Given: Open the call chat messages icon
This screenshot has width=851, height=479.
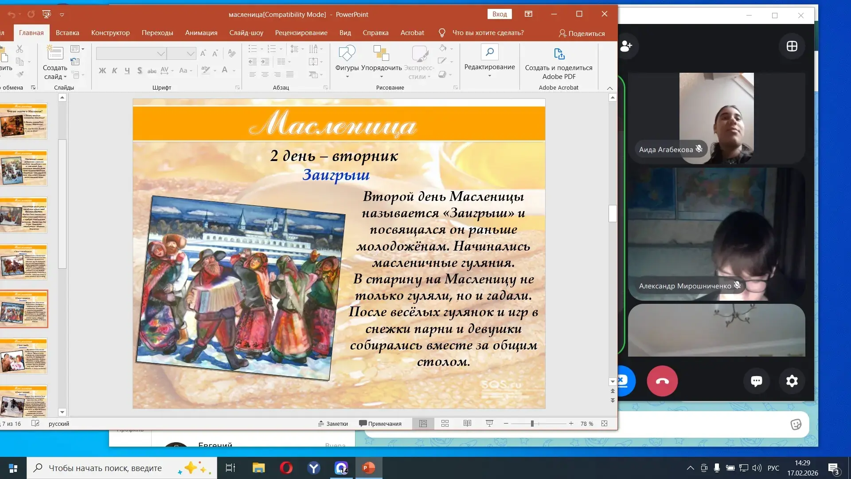Looking at the screenshot, I should coord(756,381).
